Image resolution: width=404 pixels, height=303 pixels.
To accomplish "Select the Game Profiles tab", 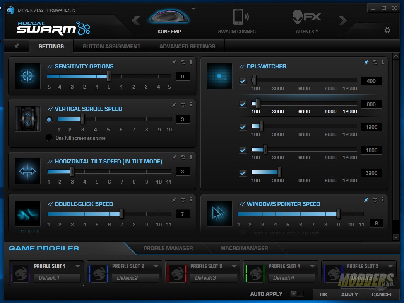I will point(44,248).
